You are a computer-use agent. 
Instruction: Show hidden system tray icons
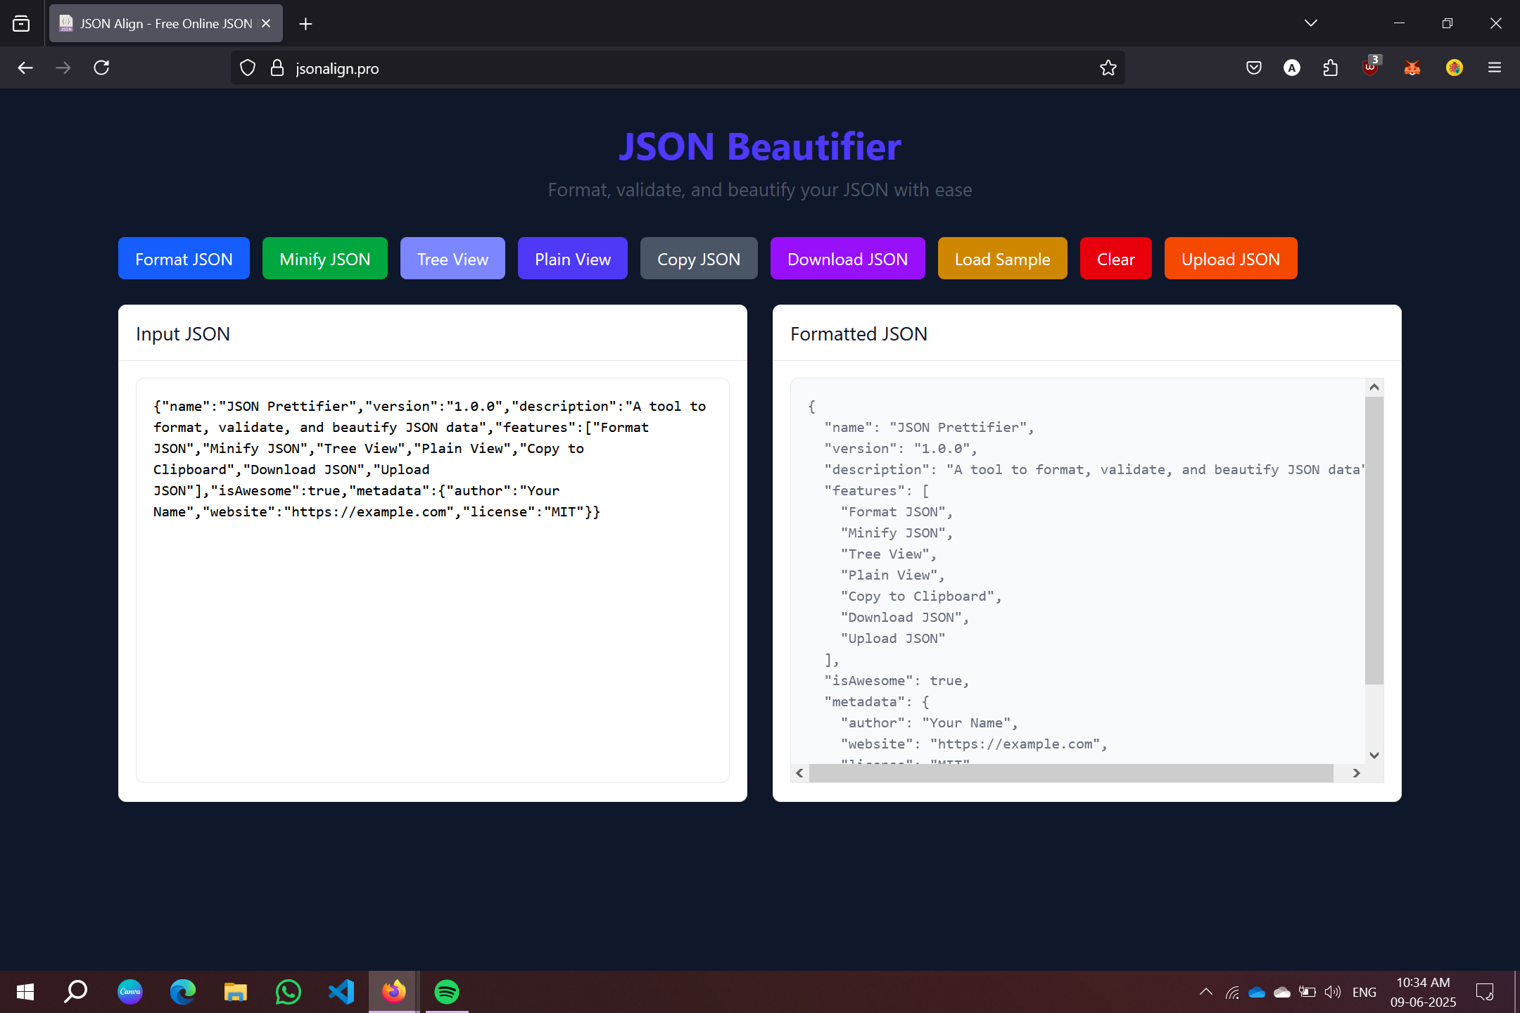coord(1205,992)
